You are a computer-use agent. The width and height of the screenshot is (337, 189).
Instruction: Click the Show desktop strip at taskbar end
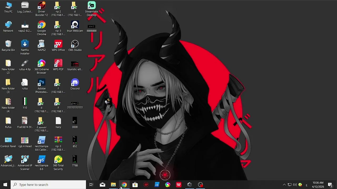[336, 185]
